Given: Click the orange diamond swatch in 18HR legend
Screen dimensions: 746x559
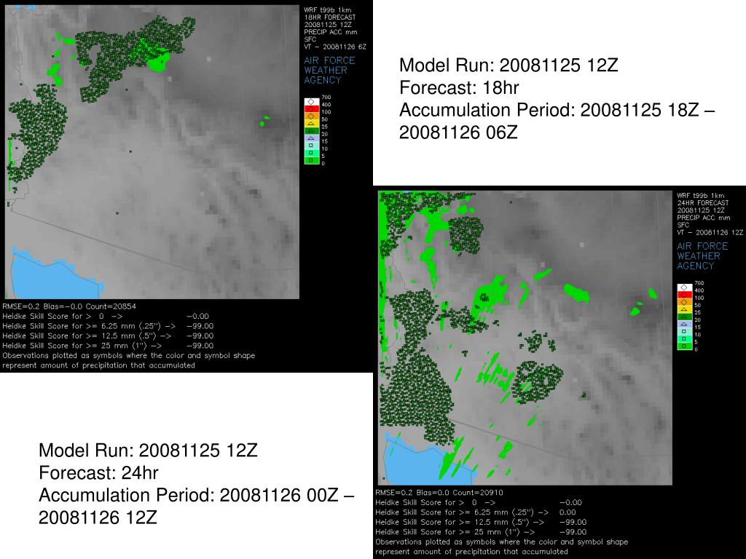Looking at the screenshot, I should [311, 116].
